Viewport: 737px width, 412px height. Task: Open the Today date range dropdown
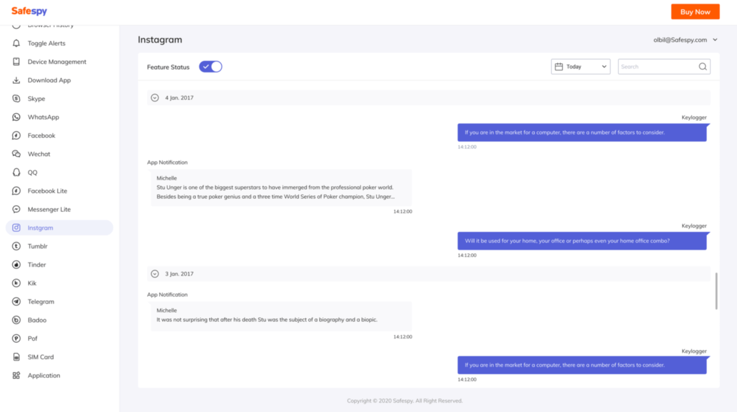tap(580, 67)
